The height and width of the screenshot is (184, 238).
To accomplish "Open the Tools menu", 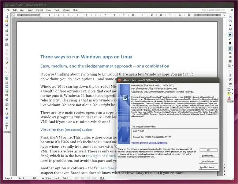I will [49, 10].
